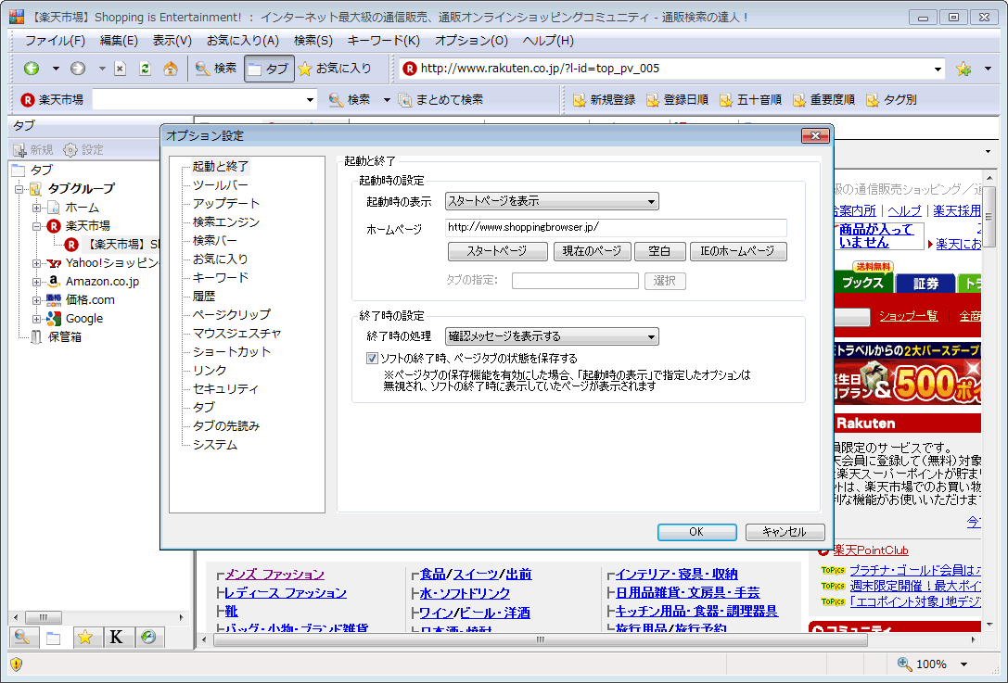Toggle the タブ panel toolbar button
Viewport: 1008px width, 683px height.
[269, 68]
